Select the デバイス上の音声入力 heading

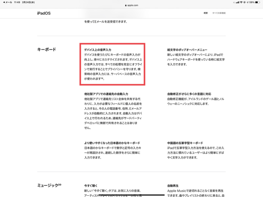pyautogui.click(x=98, y=50)
